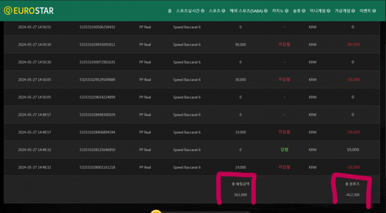
Task: Select bet ID 532531030506258432
Action: [97, 27]
